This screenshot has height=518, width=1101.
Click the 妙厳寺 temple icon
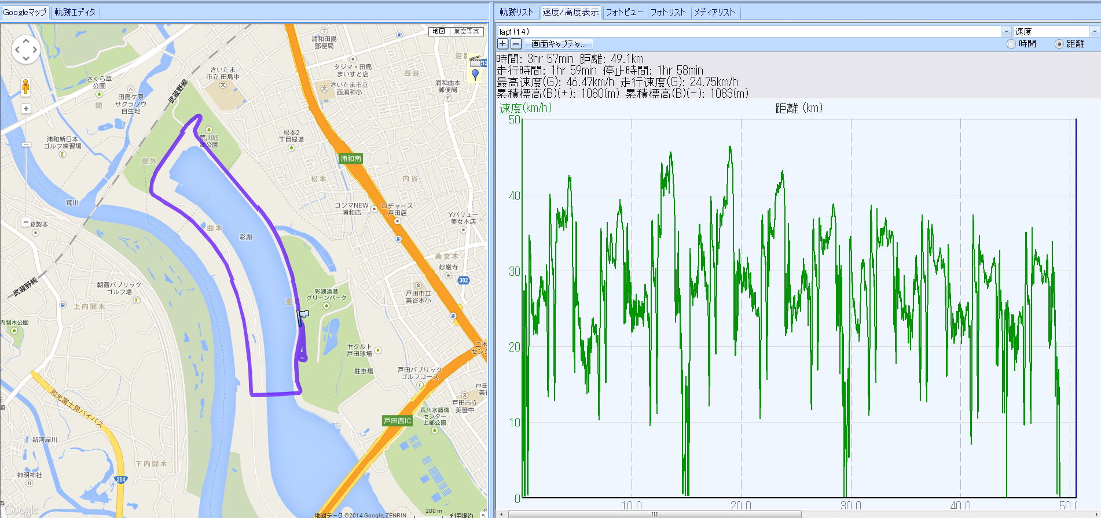click(x=449, y=276)
